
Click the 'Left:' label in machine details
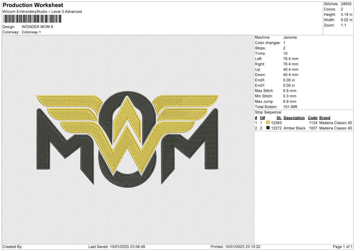coord(259,59)
